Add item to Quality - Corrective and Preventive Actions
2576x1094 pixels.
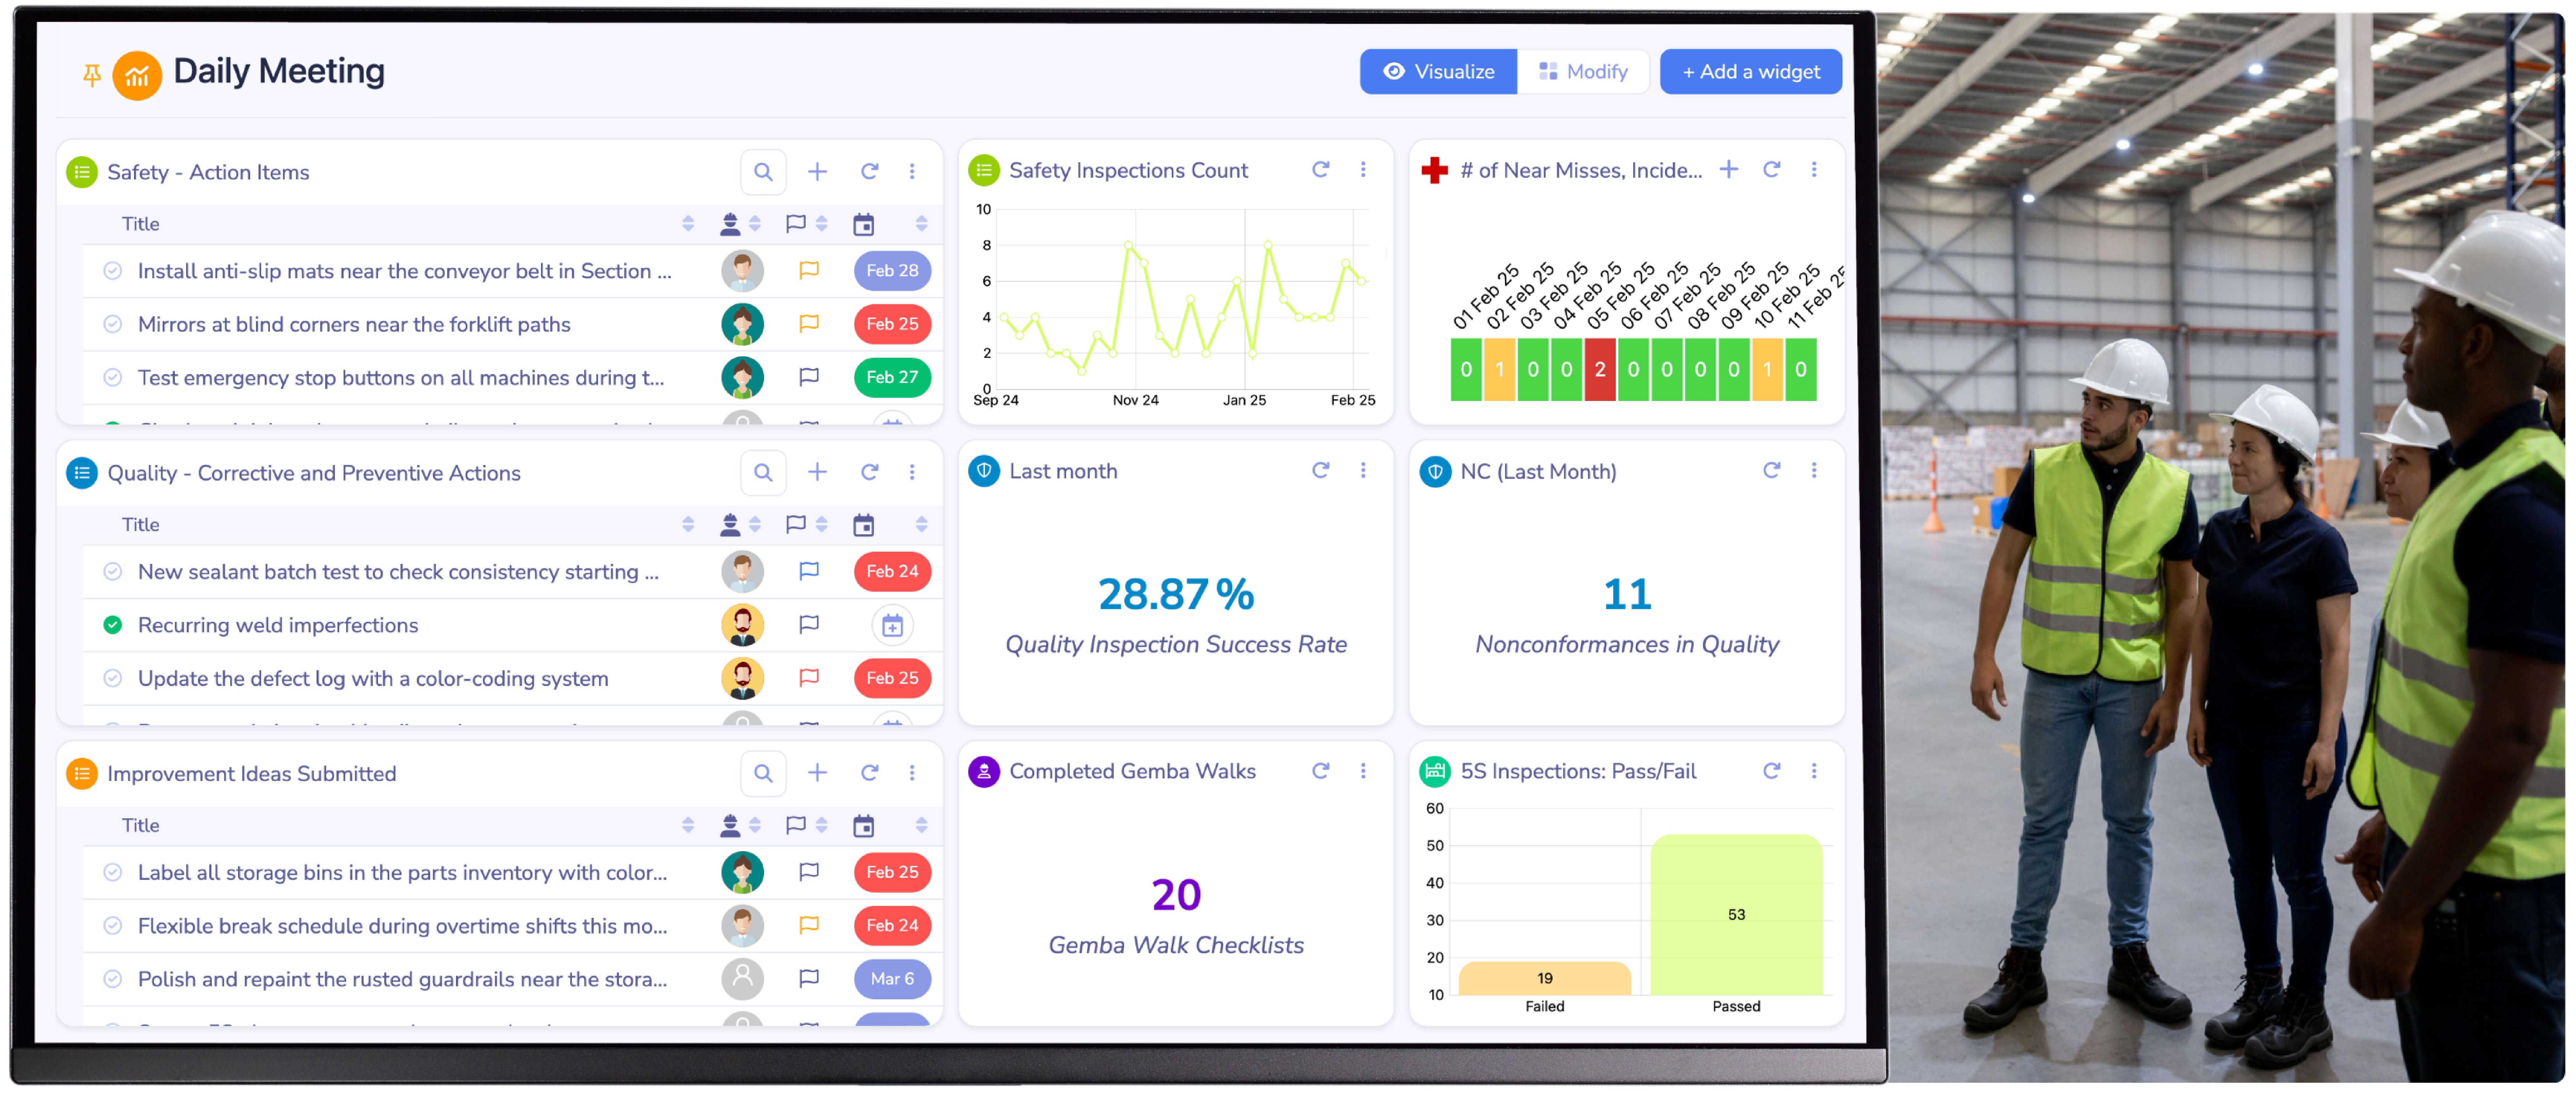(x=817, y=473)
